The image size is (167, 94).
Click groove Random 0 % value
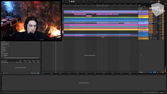[x=34, y=62]
